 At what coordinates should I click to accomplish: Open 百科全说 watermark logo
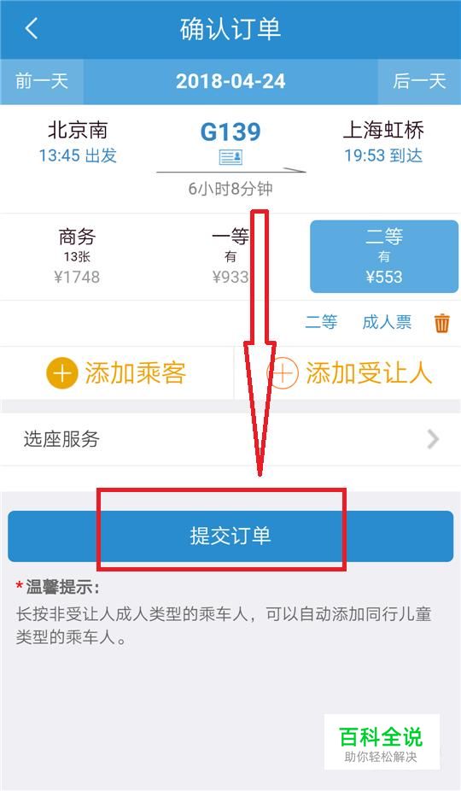point(382,742)
